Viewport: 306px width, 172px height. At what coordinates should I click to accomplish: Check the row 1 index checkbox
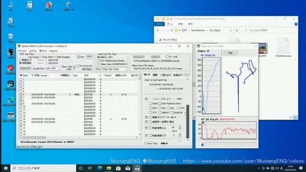click(x=21, y=79)
